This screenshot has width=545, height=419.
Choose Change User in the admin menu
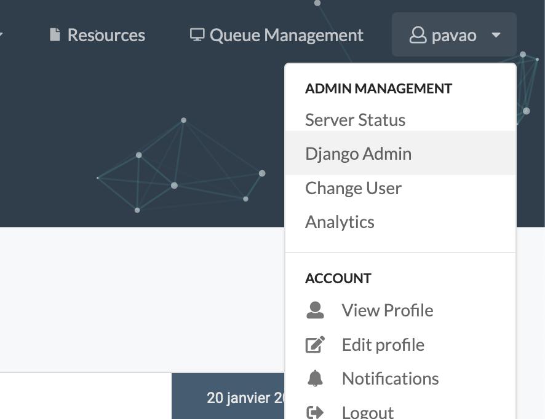pyautogui.click(x=353, y=187)
